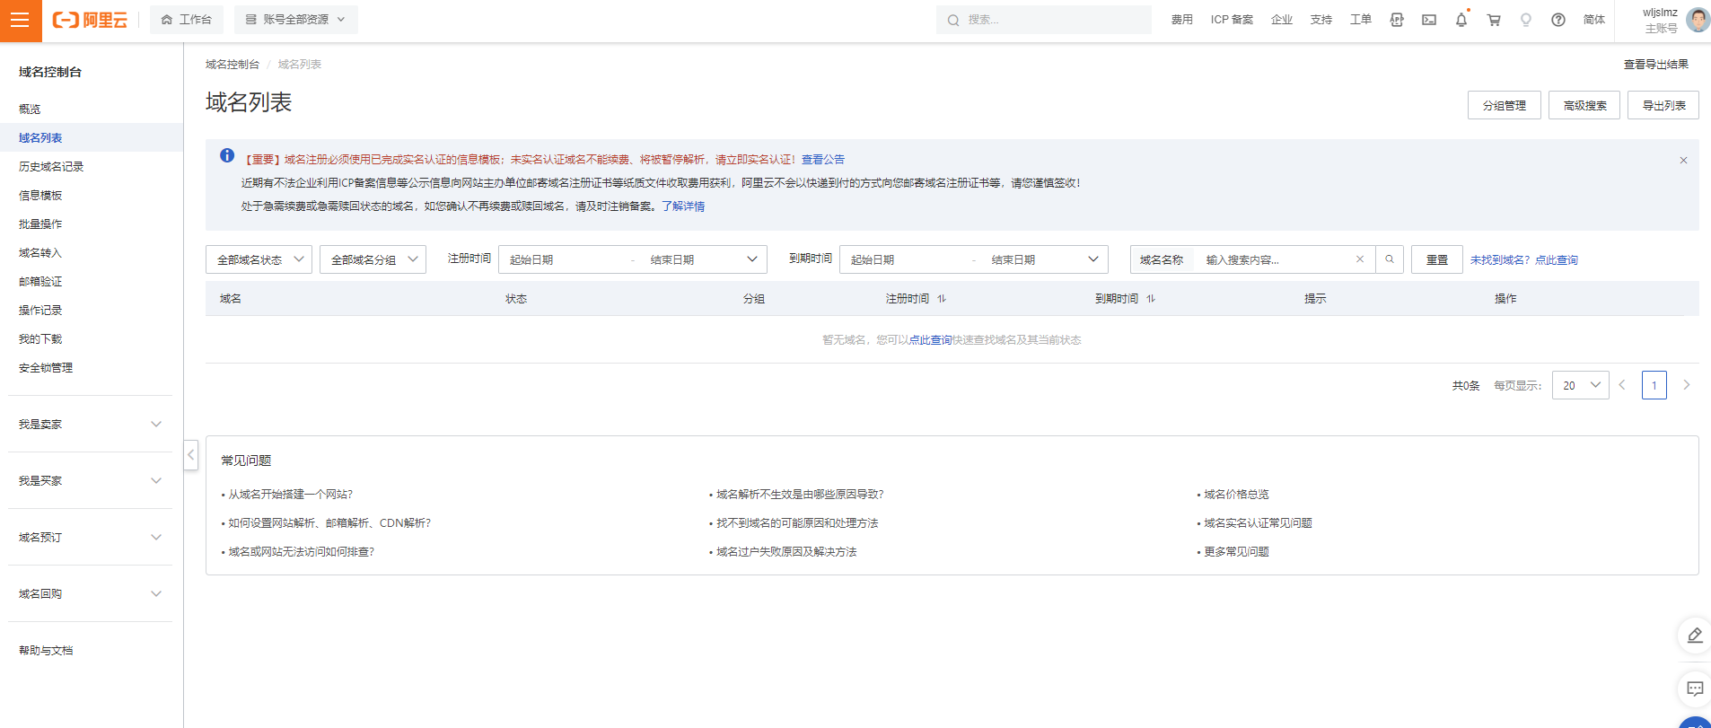This screenshot has width=1711, height=728.
Task: Click the lightbulb tips icon
Action: [x=1526, y=20]
